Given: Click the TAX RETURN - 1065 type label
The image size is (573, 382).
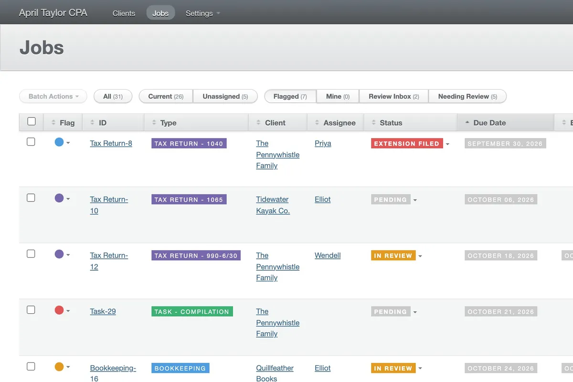Looking at the screenshot, I should [189, 199].
